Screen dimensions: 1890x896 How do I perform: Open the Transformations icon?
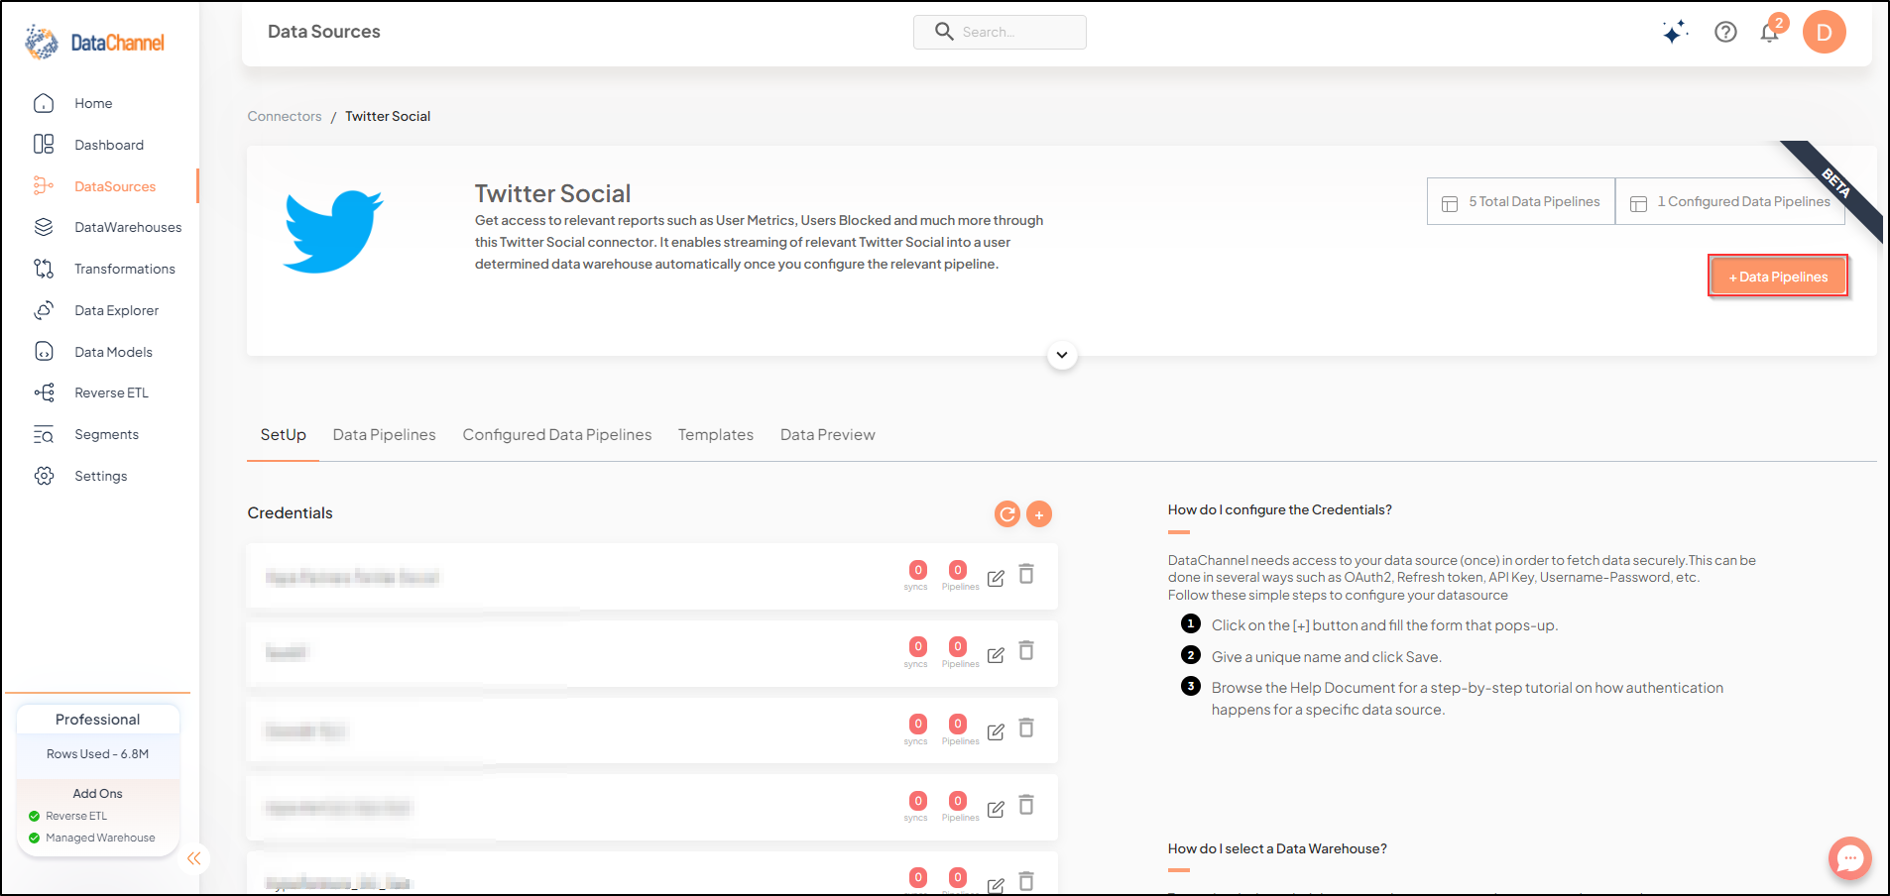click(x=44, y=269)
